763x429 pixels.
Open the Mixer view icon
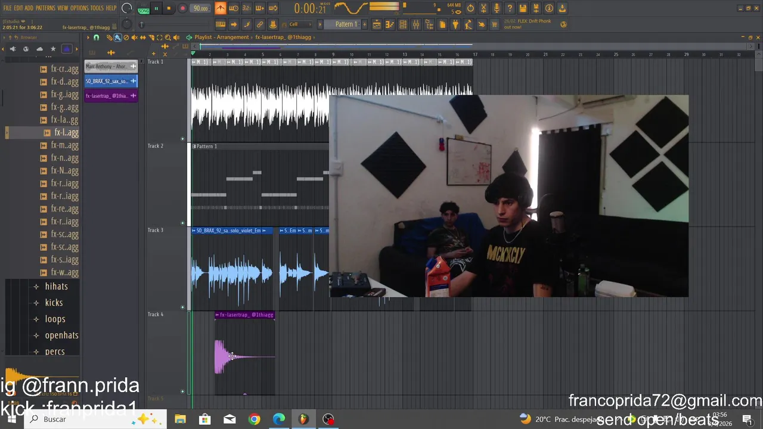point(416,24)
